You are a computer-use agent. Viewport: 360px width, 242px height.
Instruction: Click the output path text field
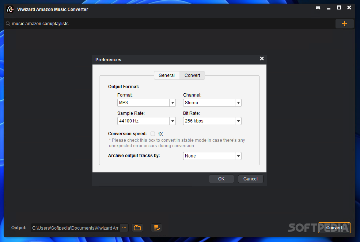pyautogui.click(x=75, y=228)
